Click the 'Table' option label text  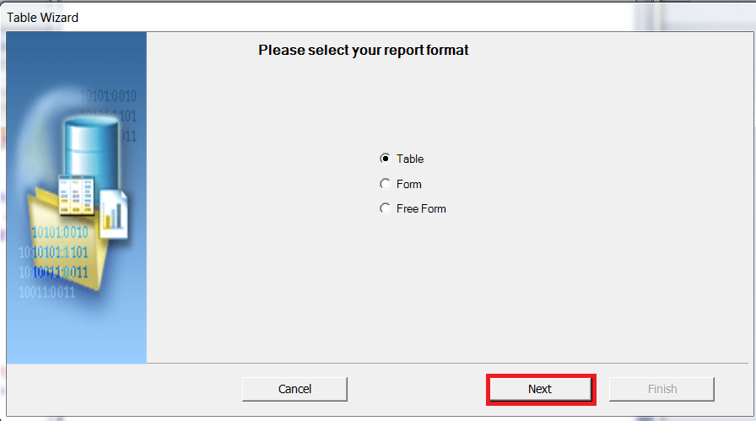point(410,159)
